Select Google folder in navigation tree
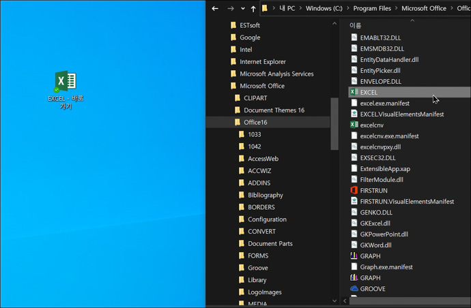The width and height of the screenshot is (471, 308). pos(250,37)
